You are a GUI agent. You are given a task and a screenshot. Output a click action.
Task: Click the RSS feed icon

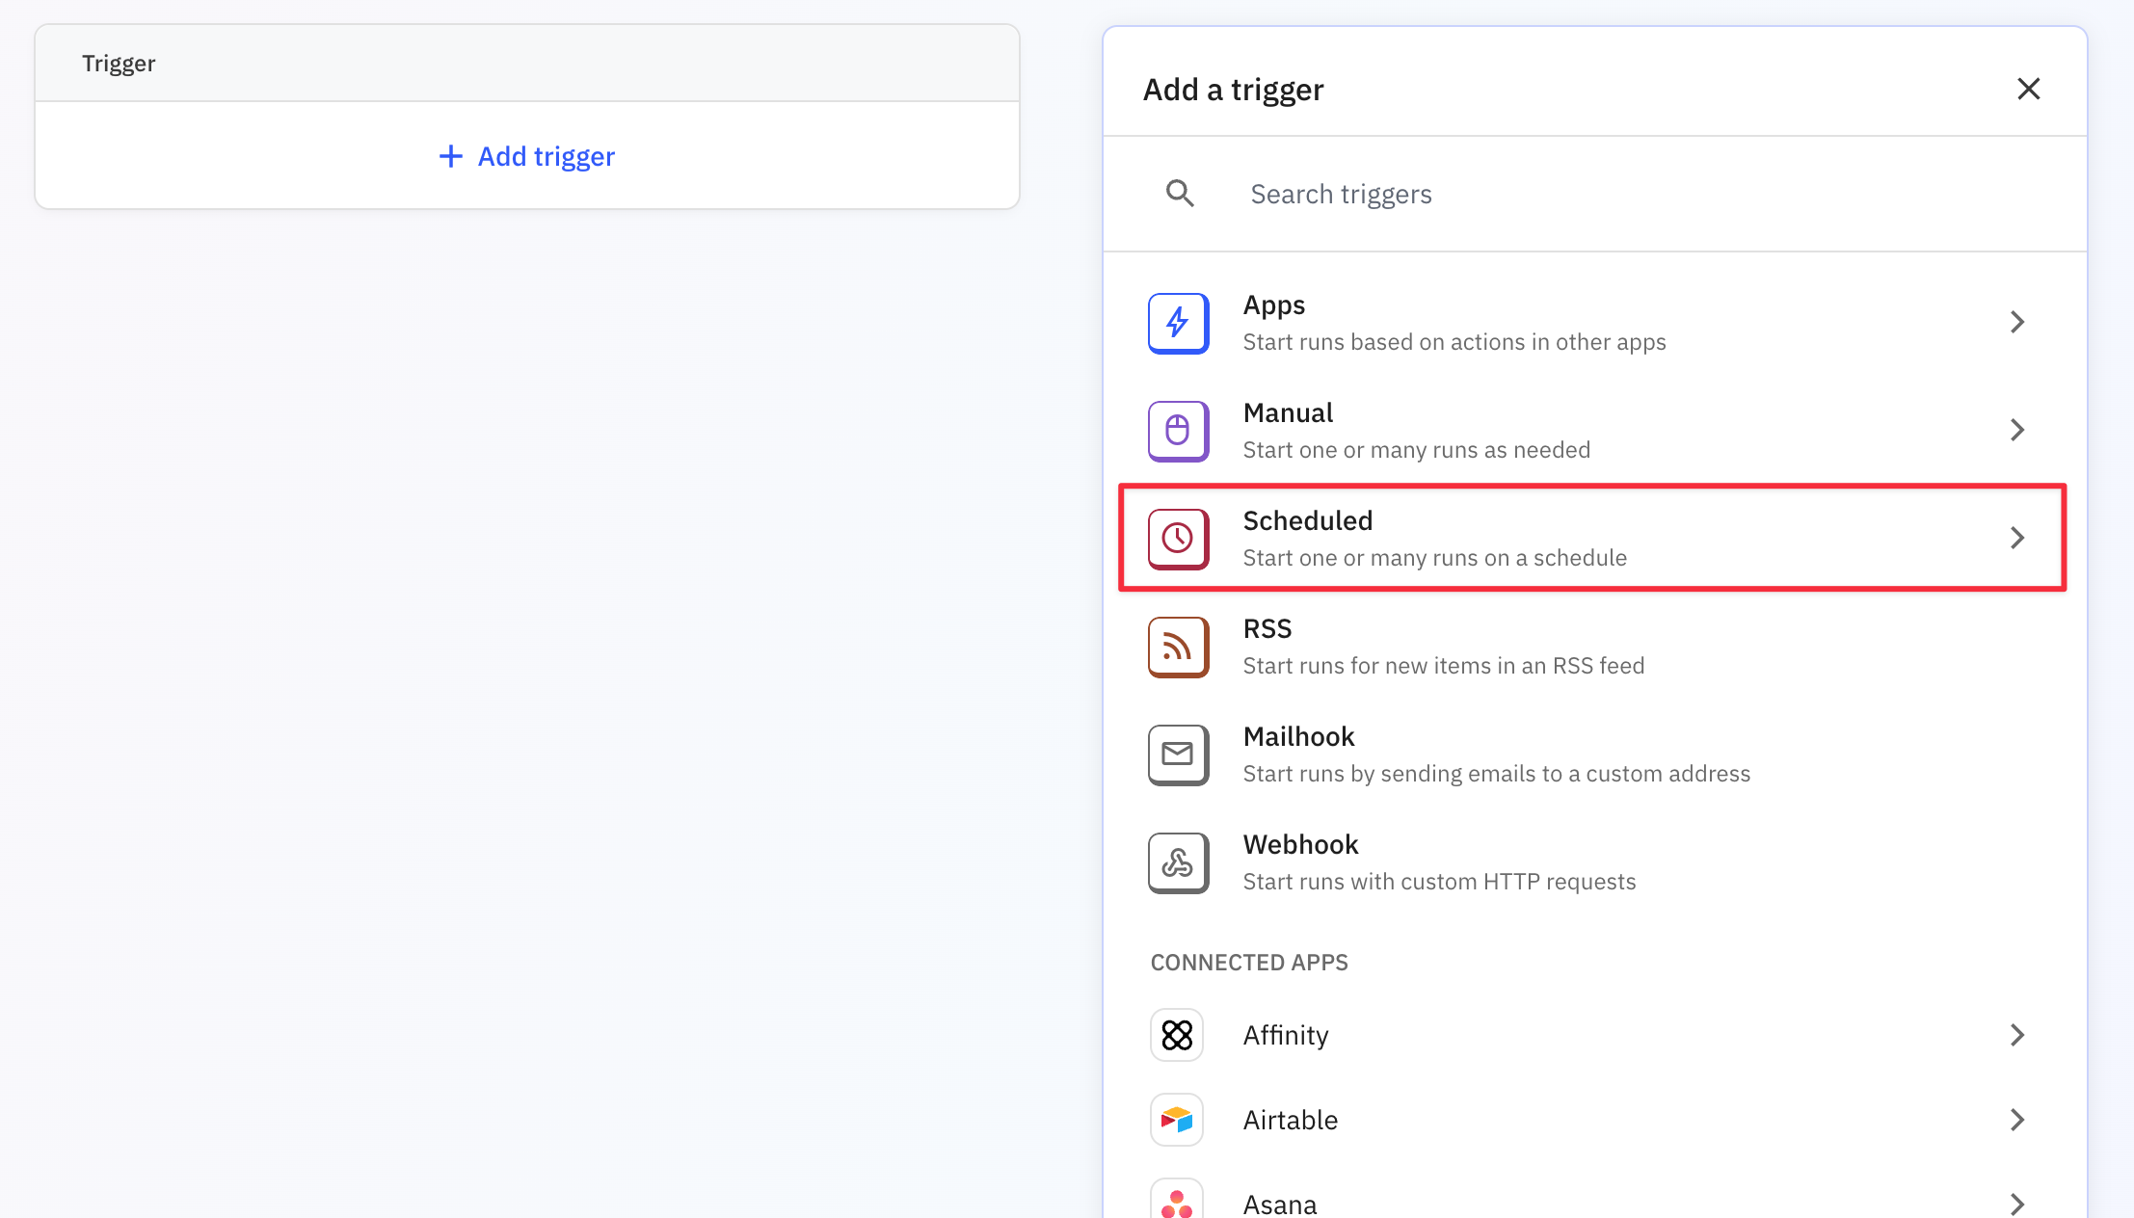point(1178,647)
